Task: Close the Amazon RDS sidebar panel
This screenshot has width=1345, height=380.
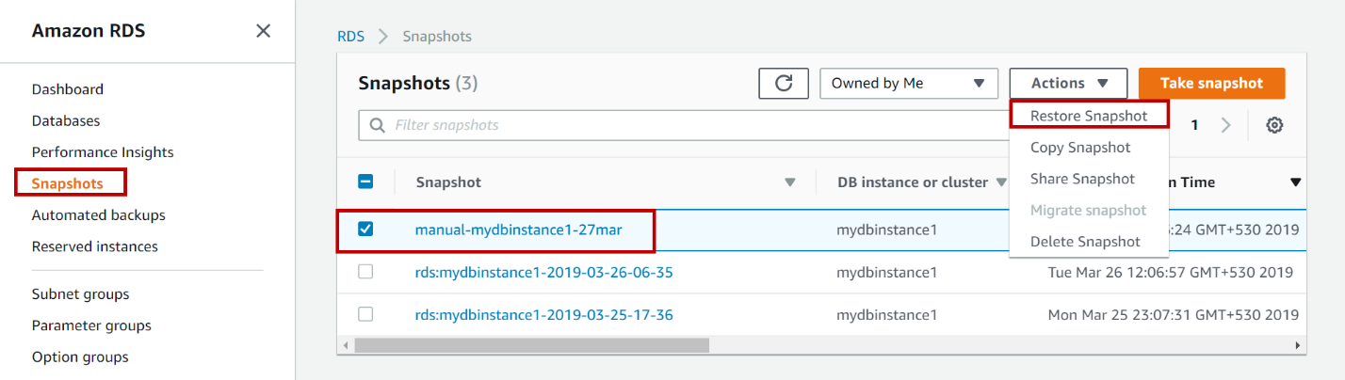Action: [x=264, y=31]
